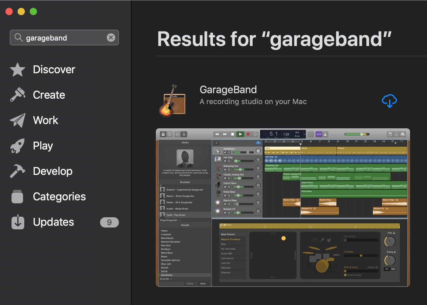Click the Updates badge showing 9
Screen dimensions: 427x305
[109, 222]
